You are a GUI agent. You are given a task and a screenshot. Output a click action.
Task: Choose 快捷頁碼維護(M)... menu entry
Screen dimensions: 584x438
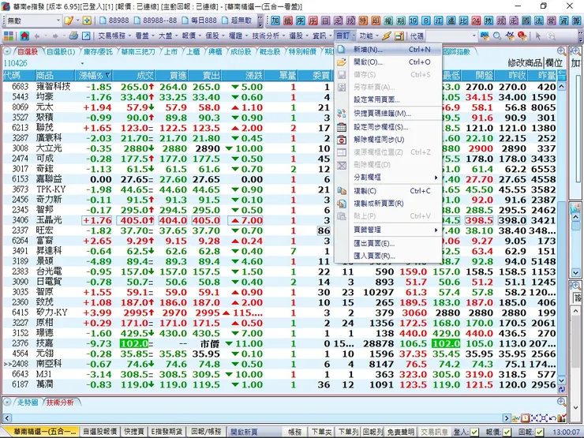coord(389,113)
